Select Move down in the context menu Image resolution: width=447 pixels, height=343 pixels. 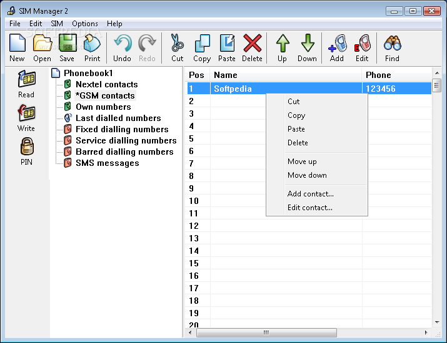[317, 175]
